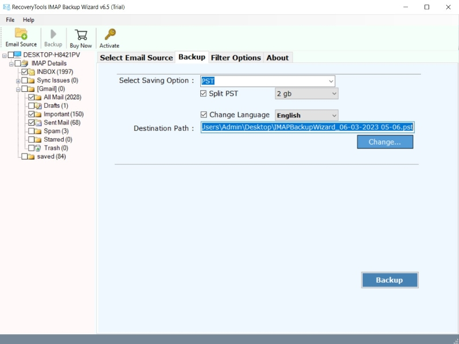Click the Sync Issues folder icon
The width and height of the screenshot is (459, 344).
coord(32,80)
